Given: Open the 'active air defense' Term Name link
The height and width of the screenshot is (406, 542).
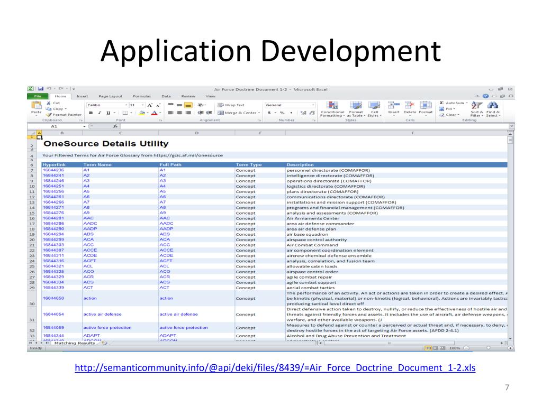Looking at the screenshot, I should point(102,315).
